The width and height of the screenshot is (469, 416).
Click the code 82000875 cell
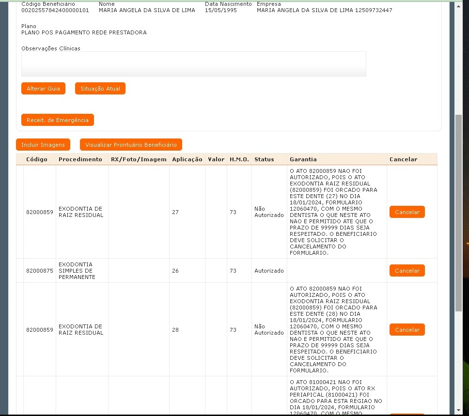[x=40, y=271]
